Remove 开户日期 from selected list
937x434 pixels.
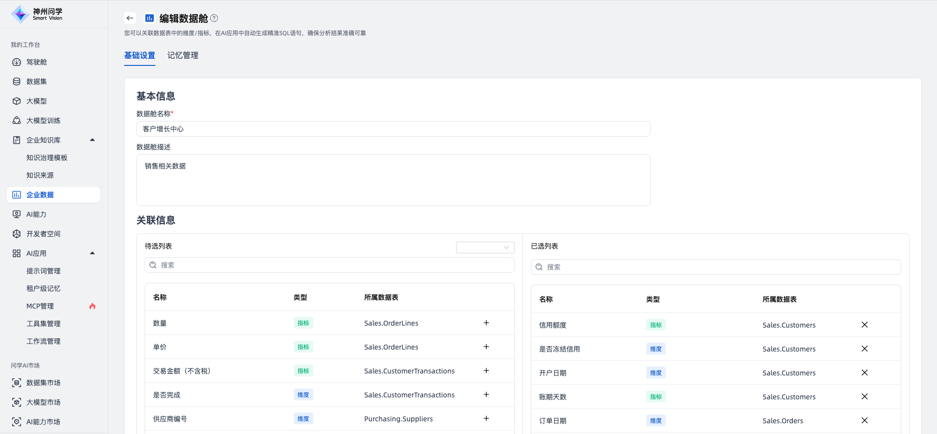(865, 372)
